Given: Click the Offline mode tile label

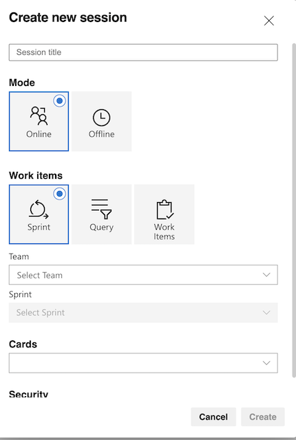Looking at the screenshot, I should point(102,134).
